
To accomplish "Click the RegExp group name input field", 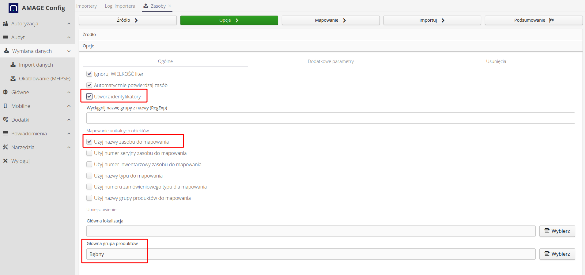I will pyautogui.click(x=330, y=118).
